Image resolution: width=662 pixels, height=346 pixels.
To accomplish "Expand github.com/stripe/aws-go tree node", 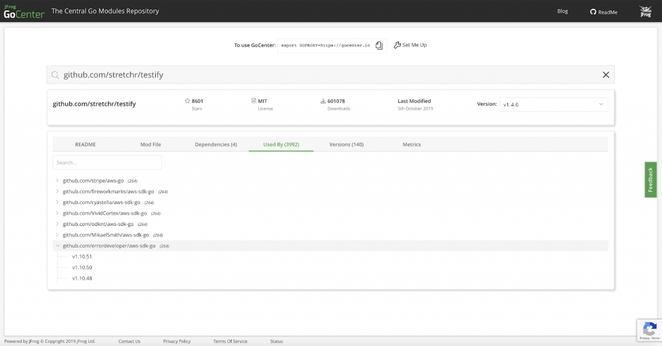I will click(58, 181).
